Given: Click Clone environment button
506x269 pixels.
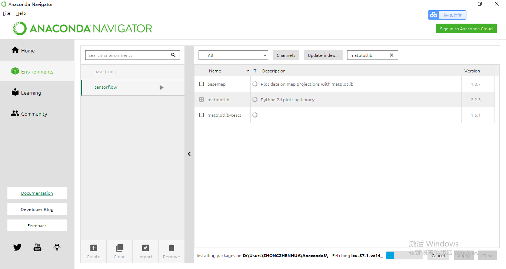Looking at the screenshot, I should coord(119,252).
